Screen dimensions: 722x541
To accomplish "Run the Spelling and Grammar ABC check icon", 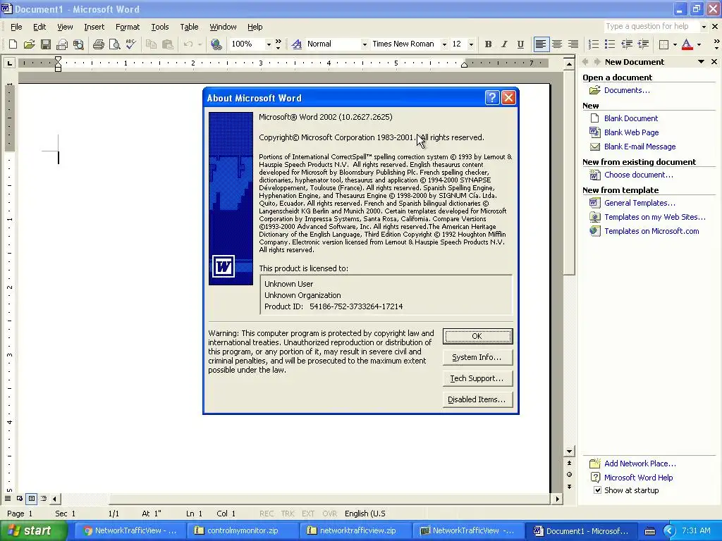I will click(130, 44).
